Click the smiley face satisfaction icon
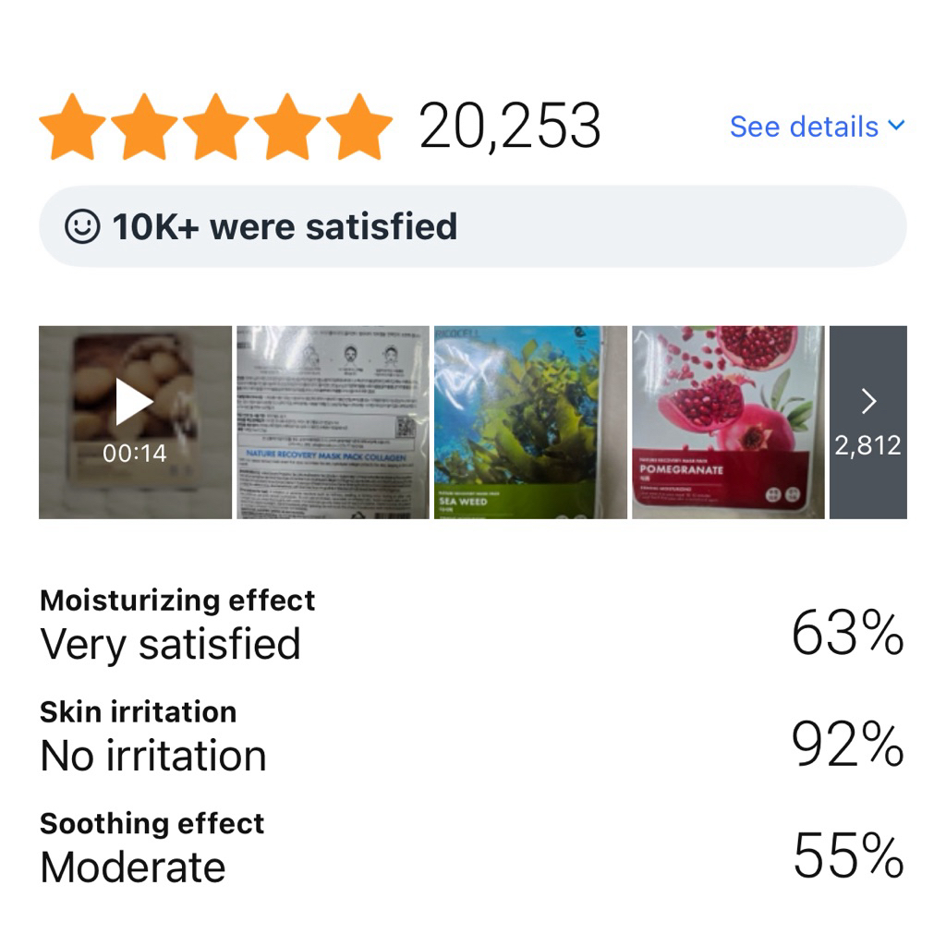 click(x=82, y=227)
